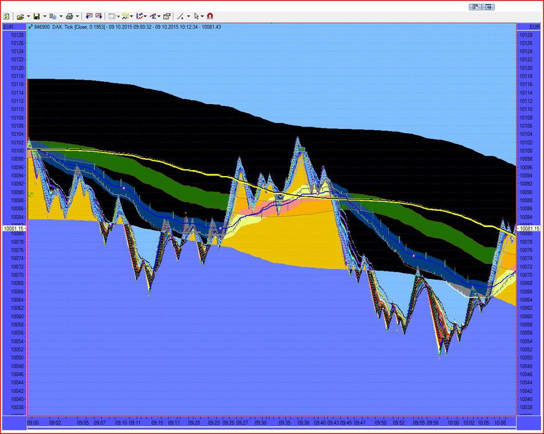Click the green refresh chart icon
Screen dimensions: 544x434
[6, 16]
